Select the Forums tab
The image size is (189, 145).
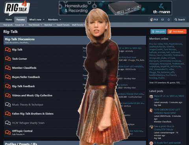[20, 20]
